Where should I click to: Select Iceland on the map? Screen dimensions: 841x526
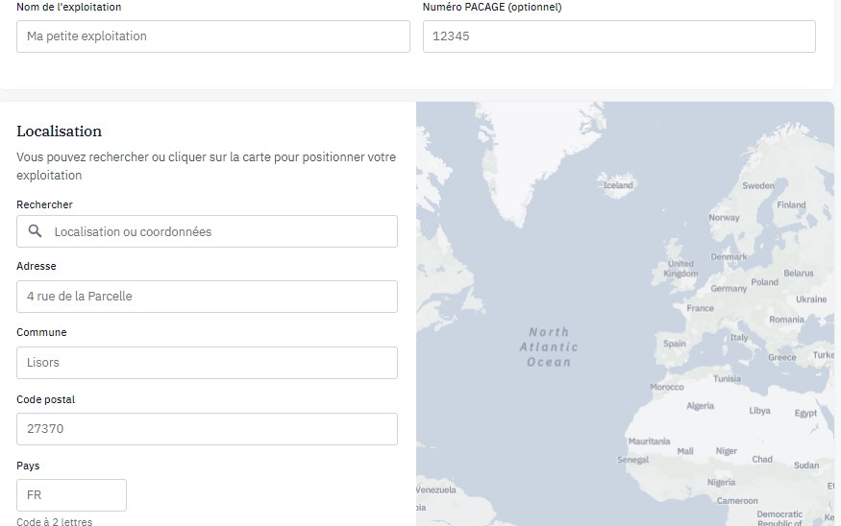click(618, 185)
